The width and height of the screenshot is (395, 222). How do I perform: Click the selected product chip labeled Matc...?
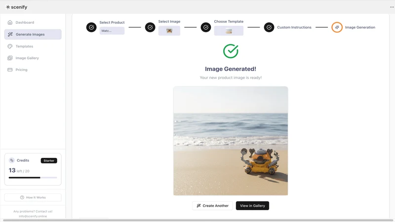[x=112, y=31]
